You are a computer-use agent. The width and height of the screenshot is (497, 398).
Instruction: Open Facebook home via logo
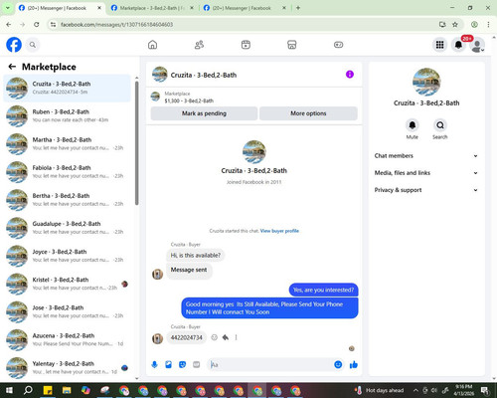(x=14, y=45)
